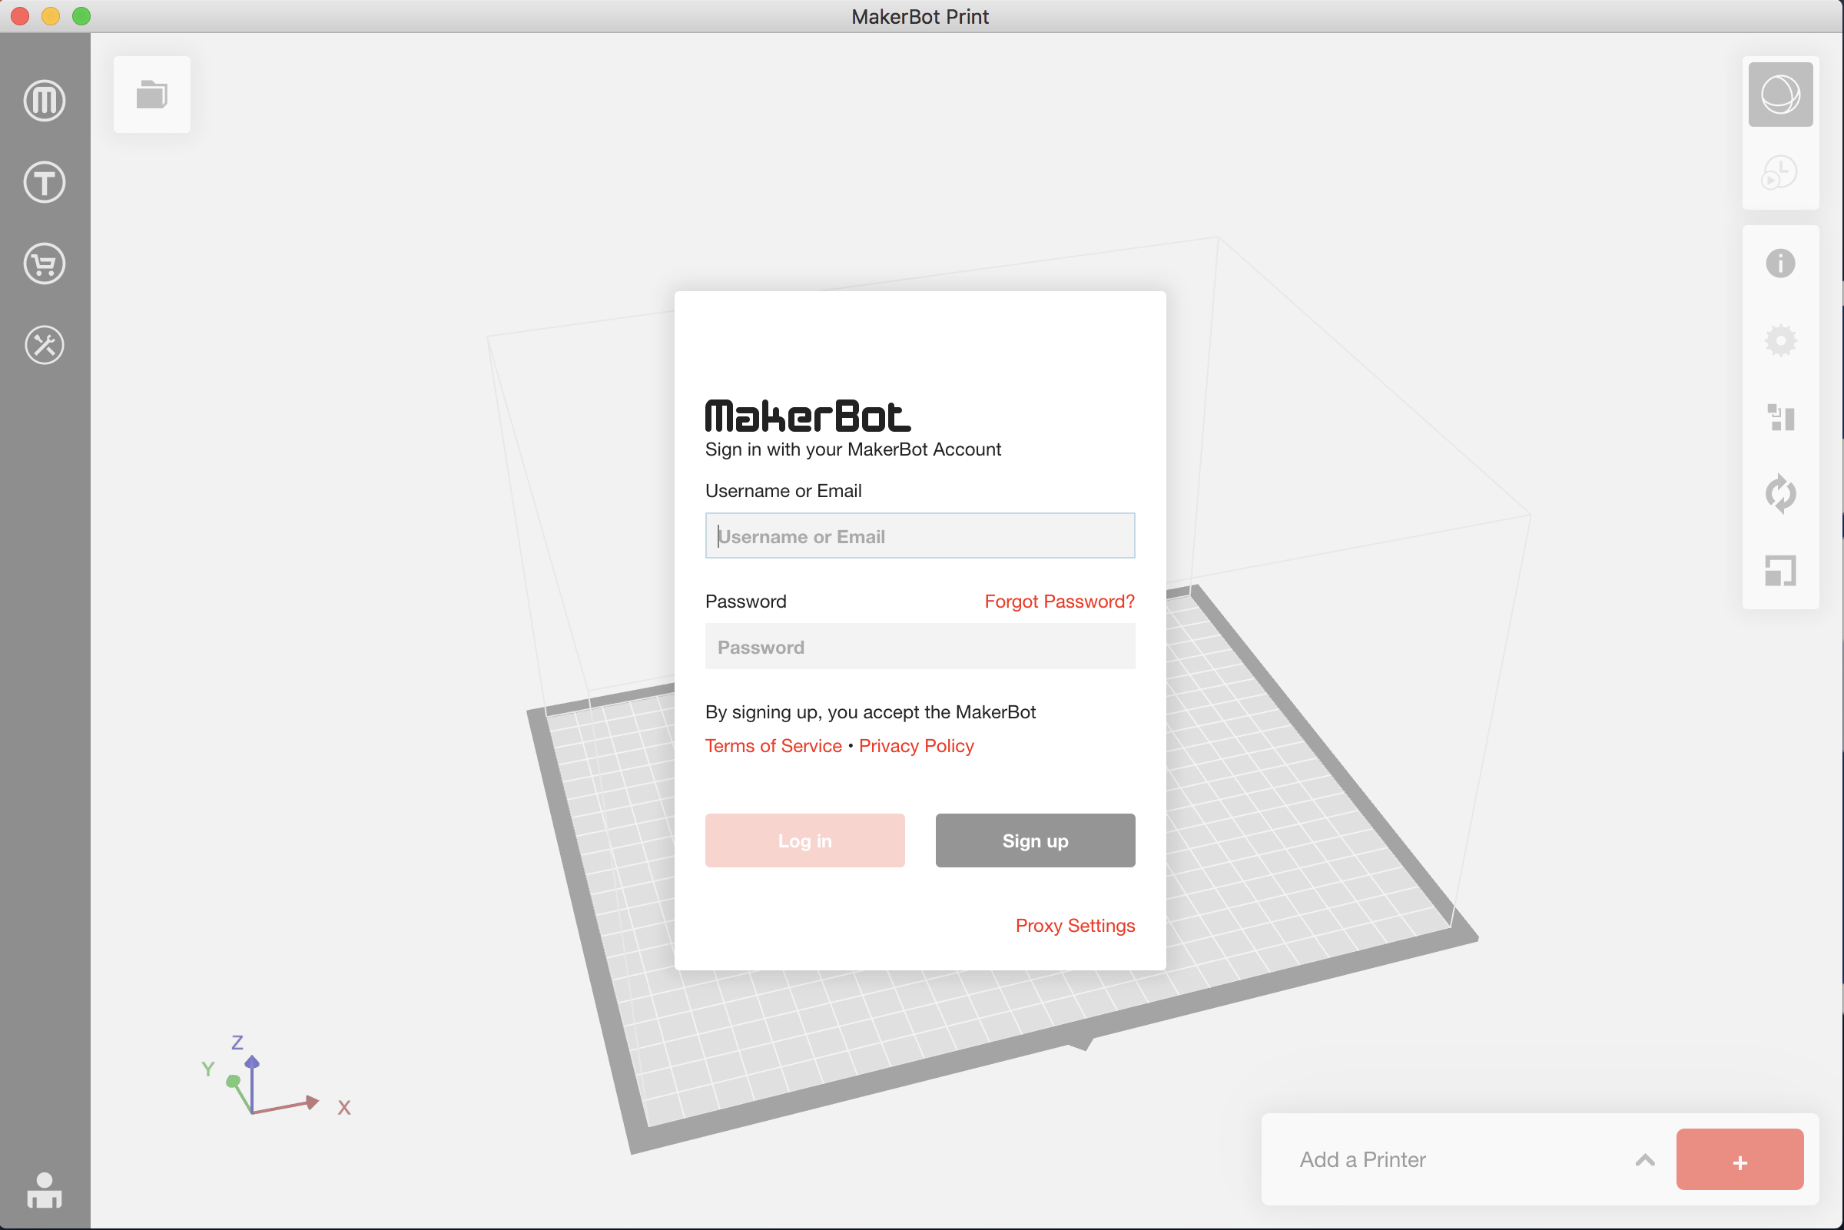Open the project folder file icon
The image size is (1844, 1230).
coord(151,94)
